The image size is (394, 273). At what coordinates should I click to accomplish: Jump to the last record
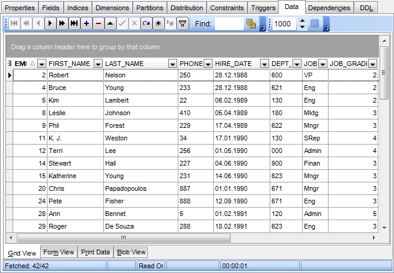[x=74, y=24]
